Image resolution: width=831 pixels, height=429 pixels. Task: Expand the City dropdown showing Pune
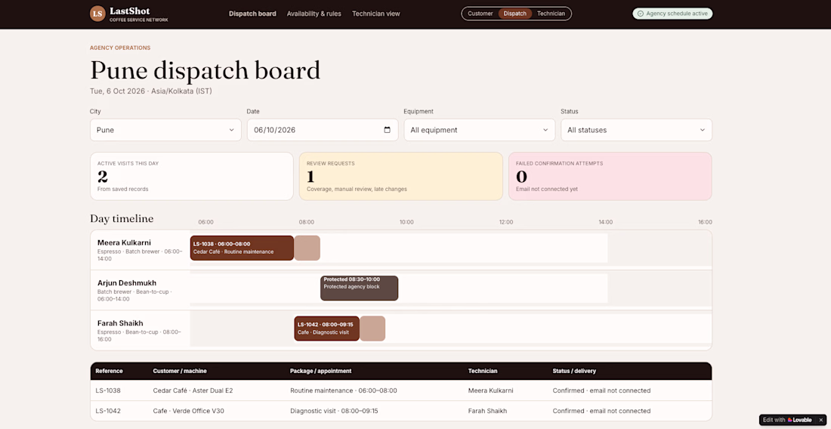coord(165,130)
